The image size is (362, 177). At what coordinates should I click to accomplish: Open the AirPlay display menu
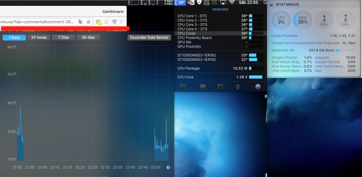(223, 3)
